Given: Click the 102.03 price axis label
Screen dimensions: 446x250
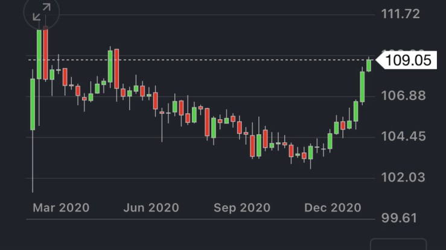Looking at the screenshot, I should pyautogui.click(x=400, y=177).
